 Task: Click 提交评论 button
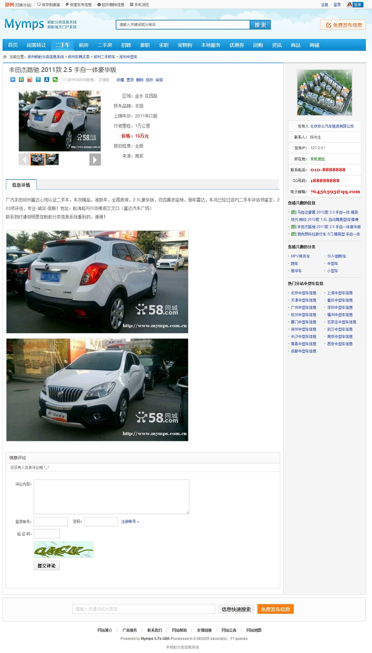point(47,565)
